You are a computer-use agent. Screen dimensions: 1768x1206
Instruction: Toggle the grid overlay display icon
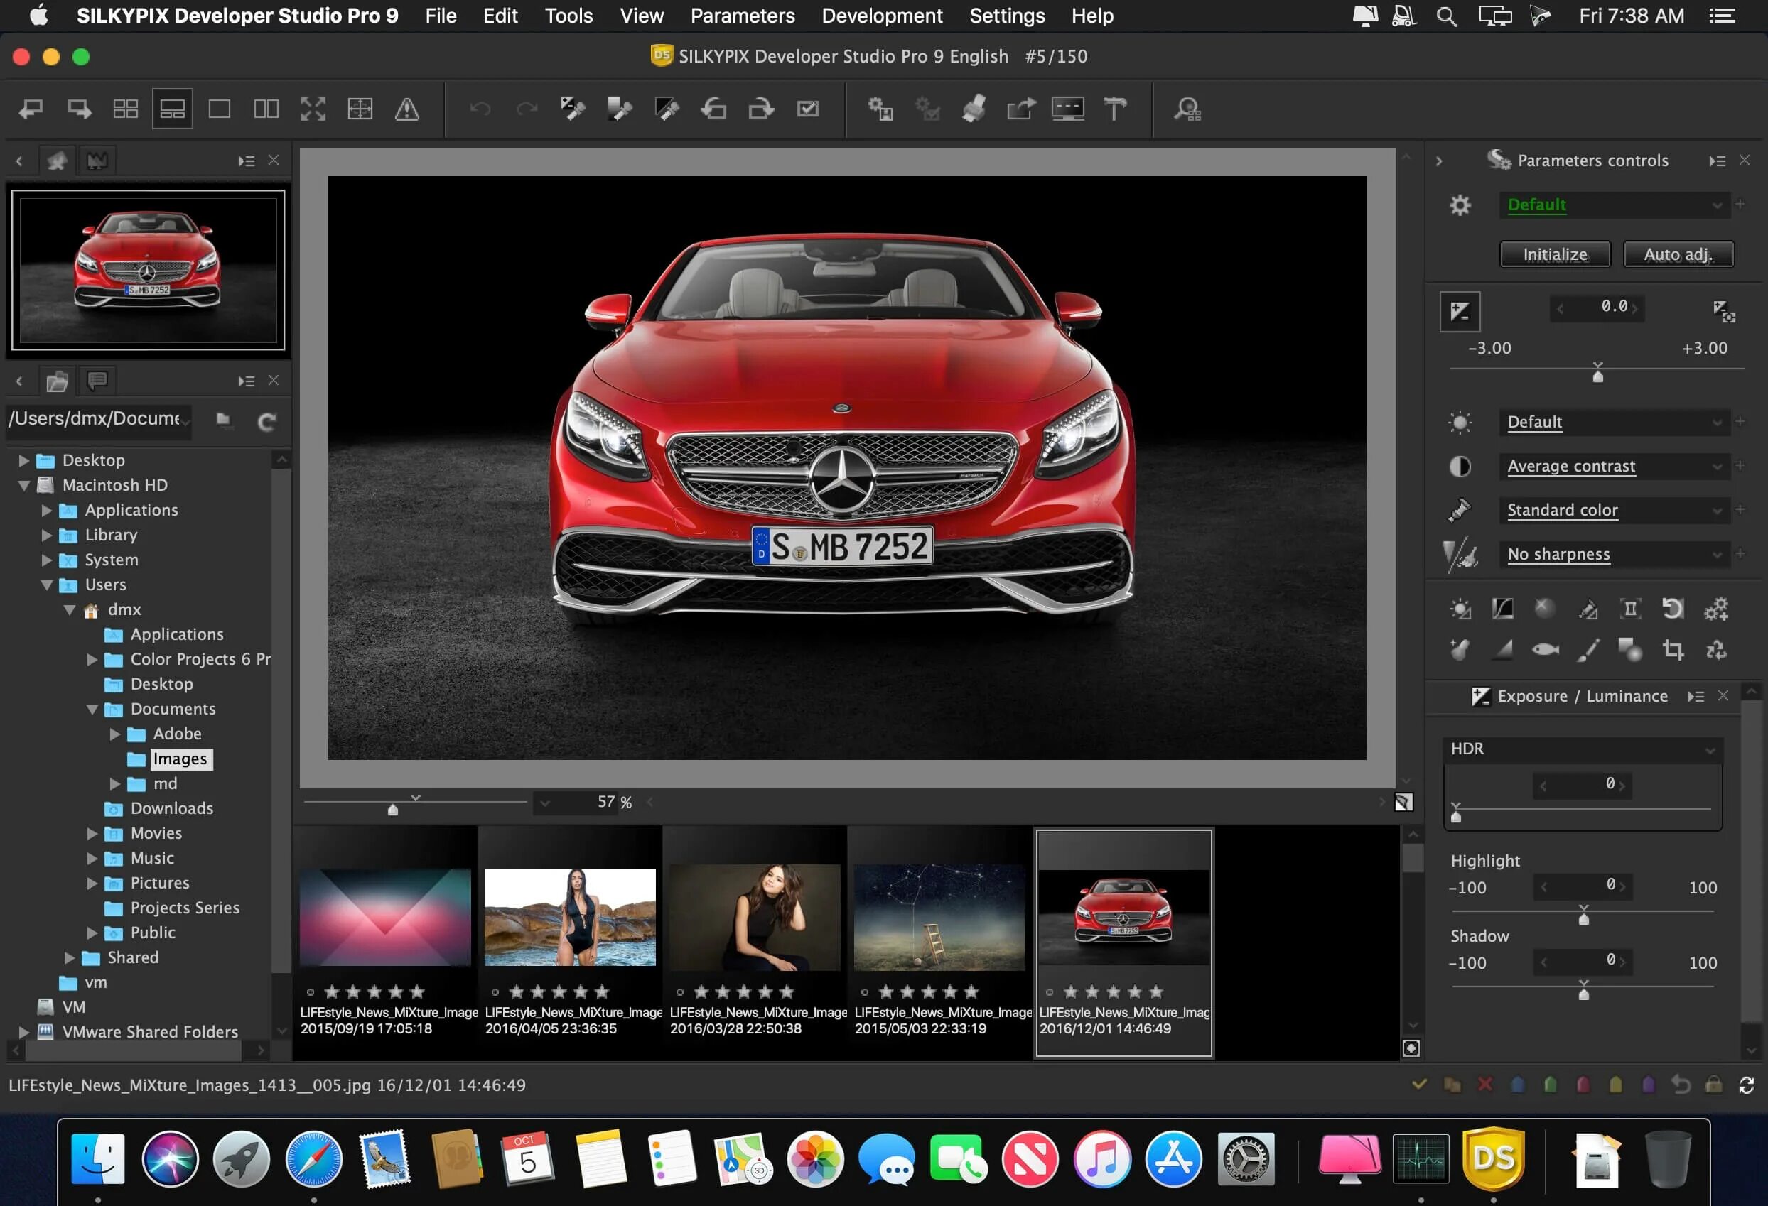coord(360,109)
